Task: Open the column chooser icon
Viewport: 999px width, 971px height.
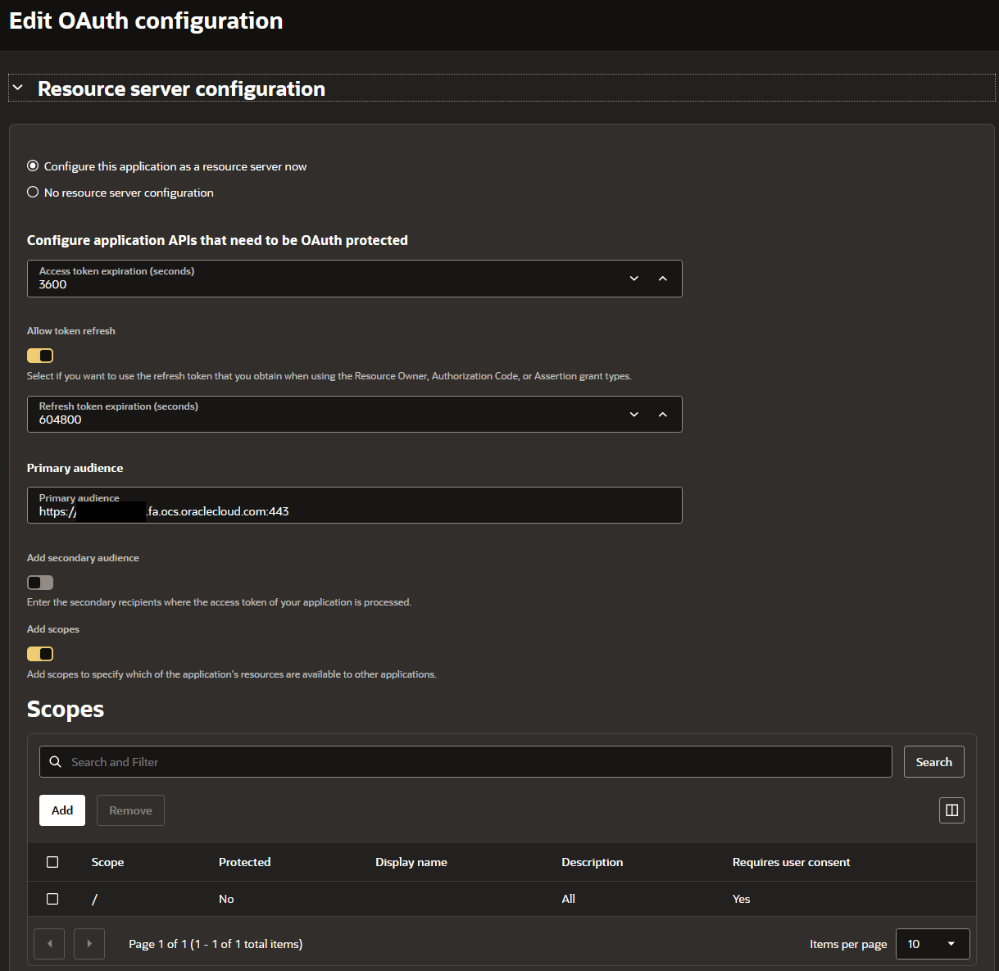Action: pyautogui.click(x=951, y=810)
